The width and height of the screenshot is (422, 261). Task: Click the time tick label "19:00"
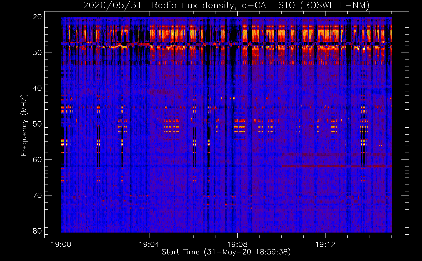(61, 245)
